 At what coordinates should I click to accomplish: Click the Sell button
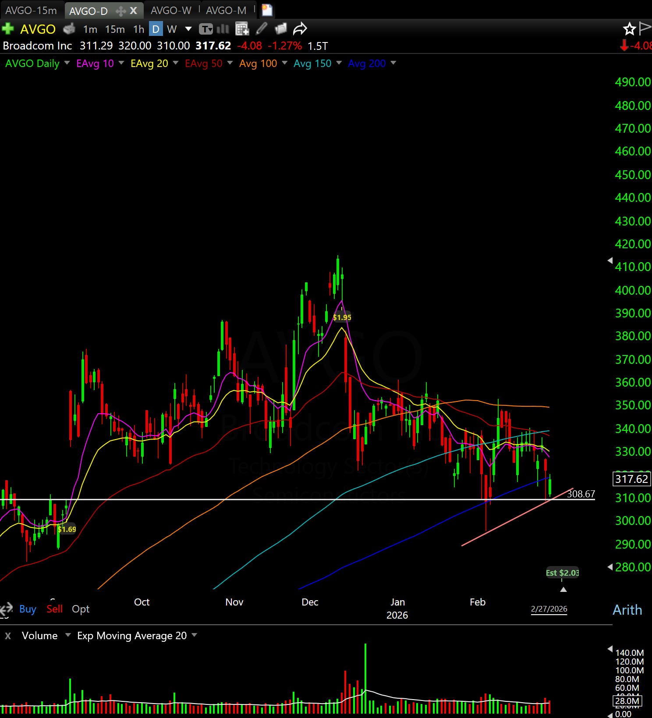point(55,609)
